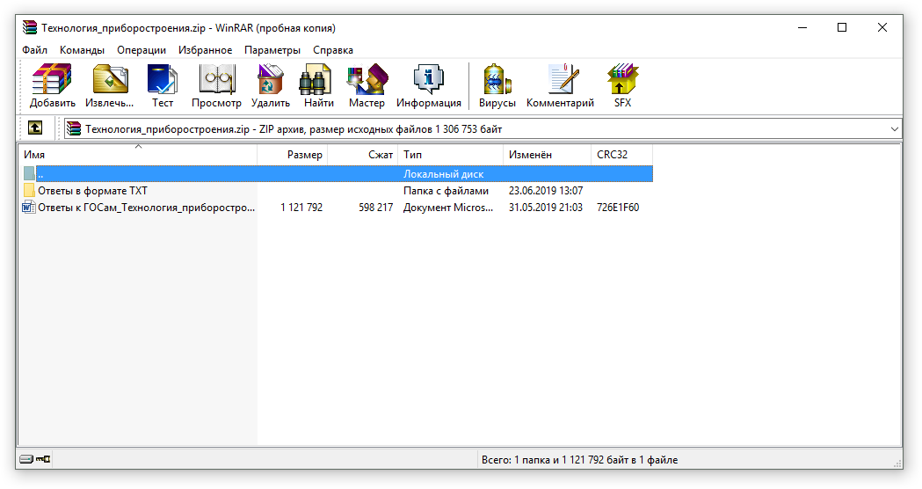Open the Справка menu
Screen dimensions: 922x489
pyautogui.click(x=333, y=50)
